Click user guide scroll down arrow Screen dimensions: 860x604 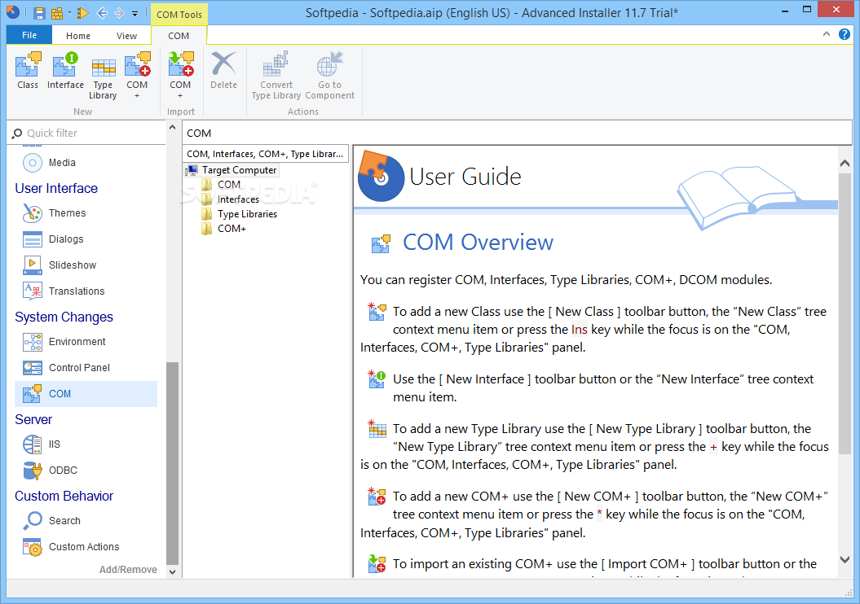tap(845, 560)
